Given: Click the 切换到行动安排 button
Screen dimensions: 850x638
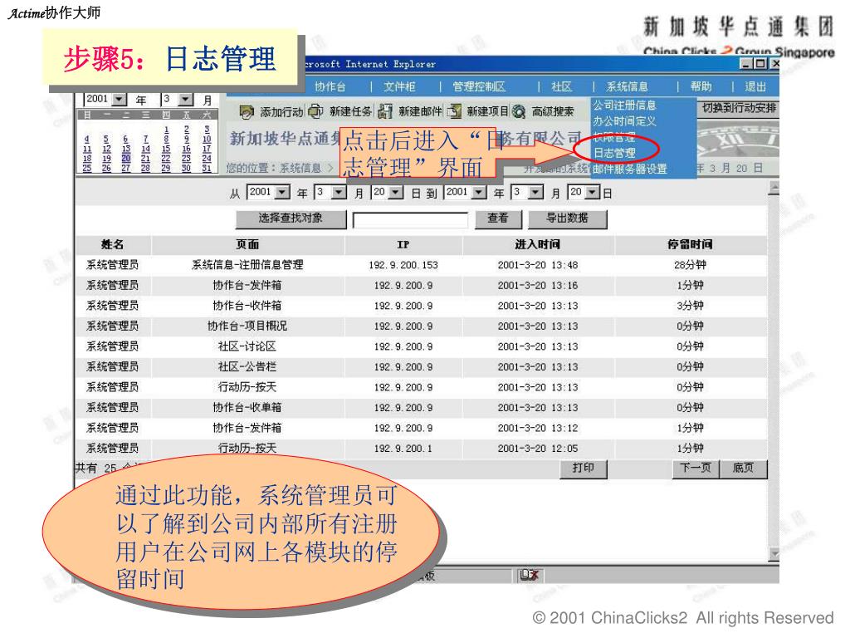Looking at the screenshot, I should (x=739, y=108).
